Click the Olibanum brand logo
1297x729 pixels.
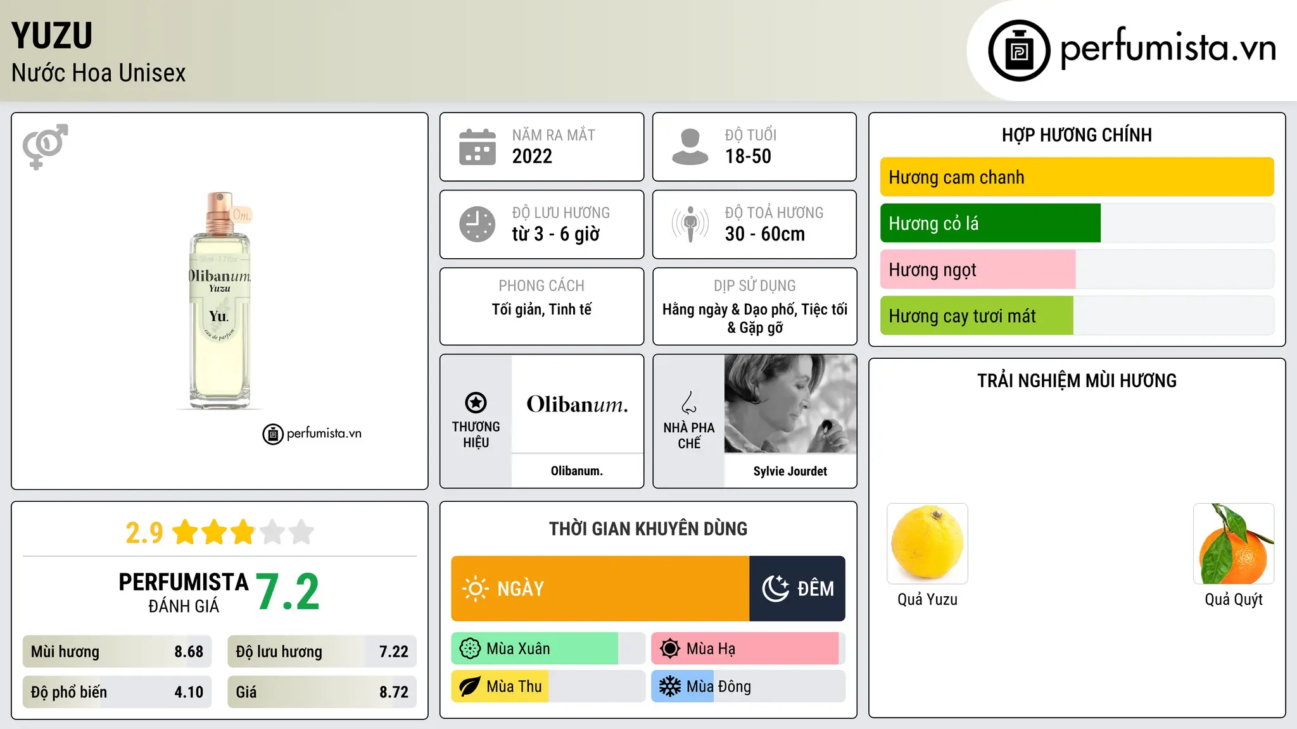coord(578,404)
